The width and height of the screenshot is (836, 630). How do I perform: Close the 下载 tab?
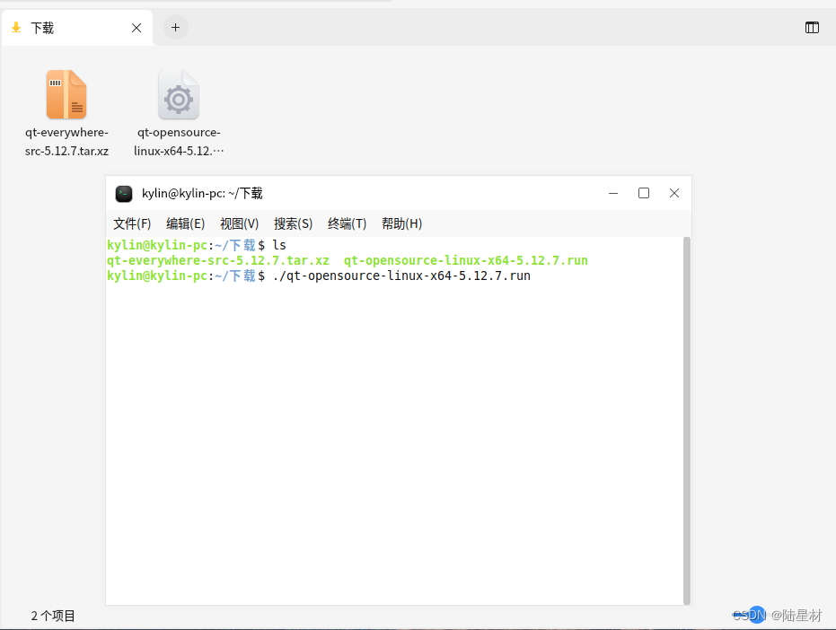coord(136,28)
